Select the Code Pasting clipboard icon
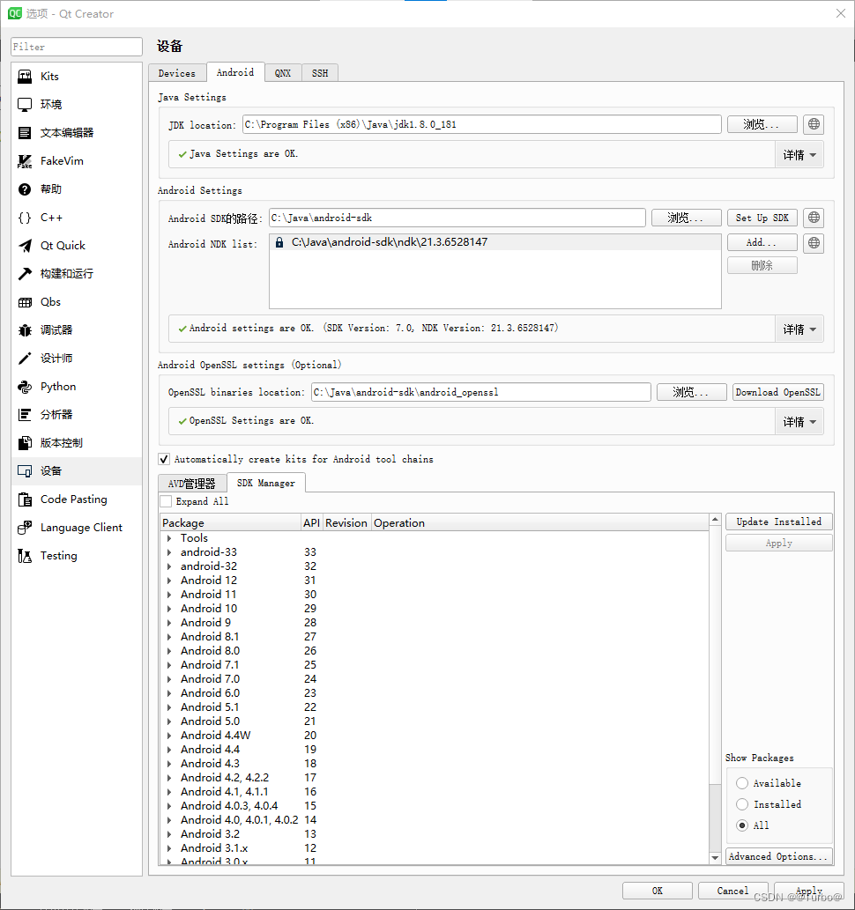This screenshot has height=910, width=855. click(x=25, y=499)
